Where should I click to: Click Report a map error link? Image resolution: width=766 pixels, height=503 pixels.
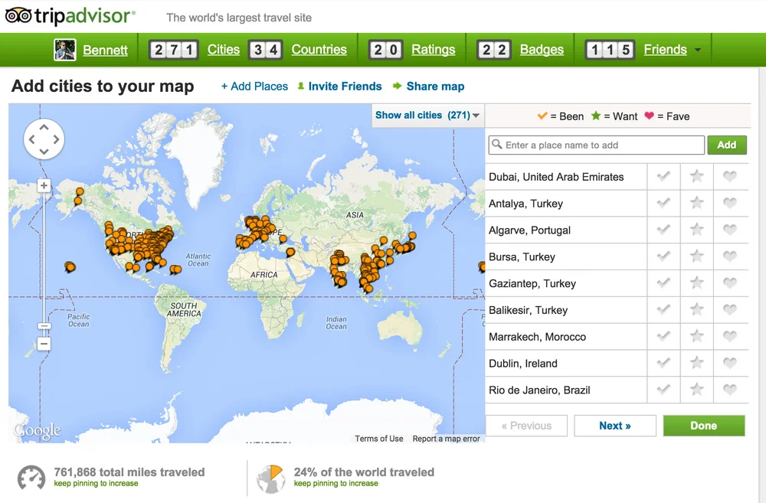tap(446, 439)
